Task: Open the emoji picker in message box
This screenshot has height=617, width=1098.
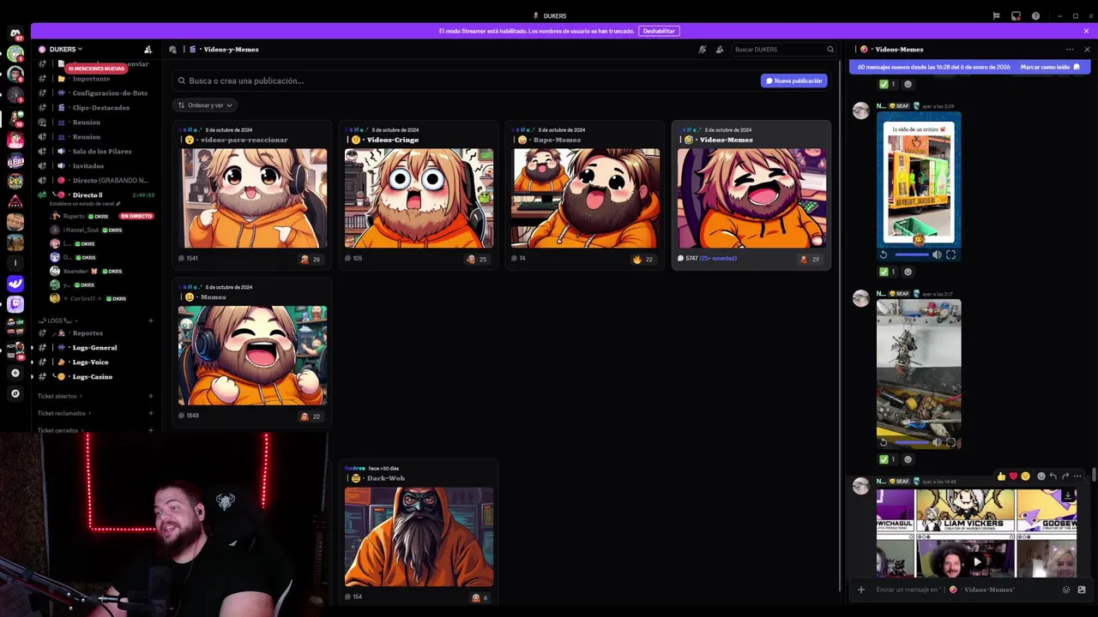Action: coord(1066,590)
